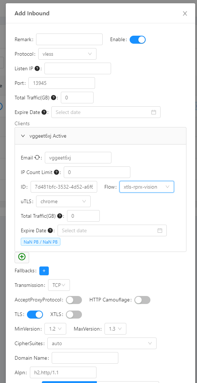The width and height of the screenshot is (197, 383).
Task: Open calendar icon in top Expire Date
Action: (154, 112)
